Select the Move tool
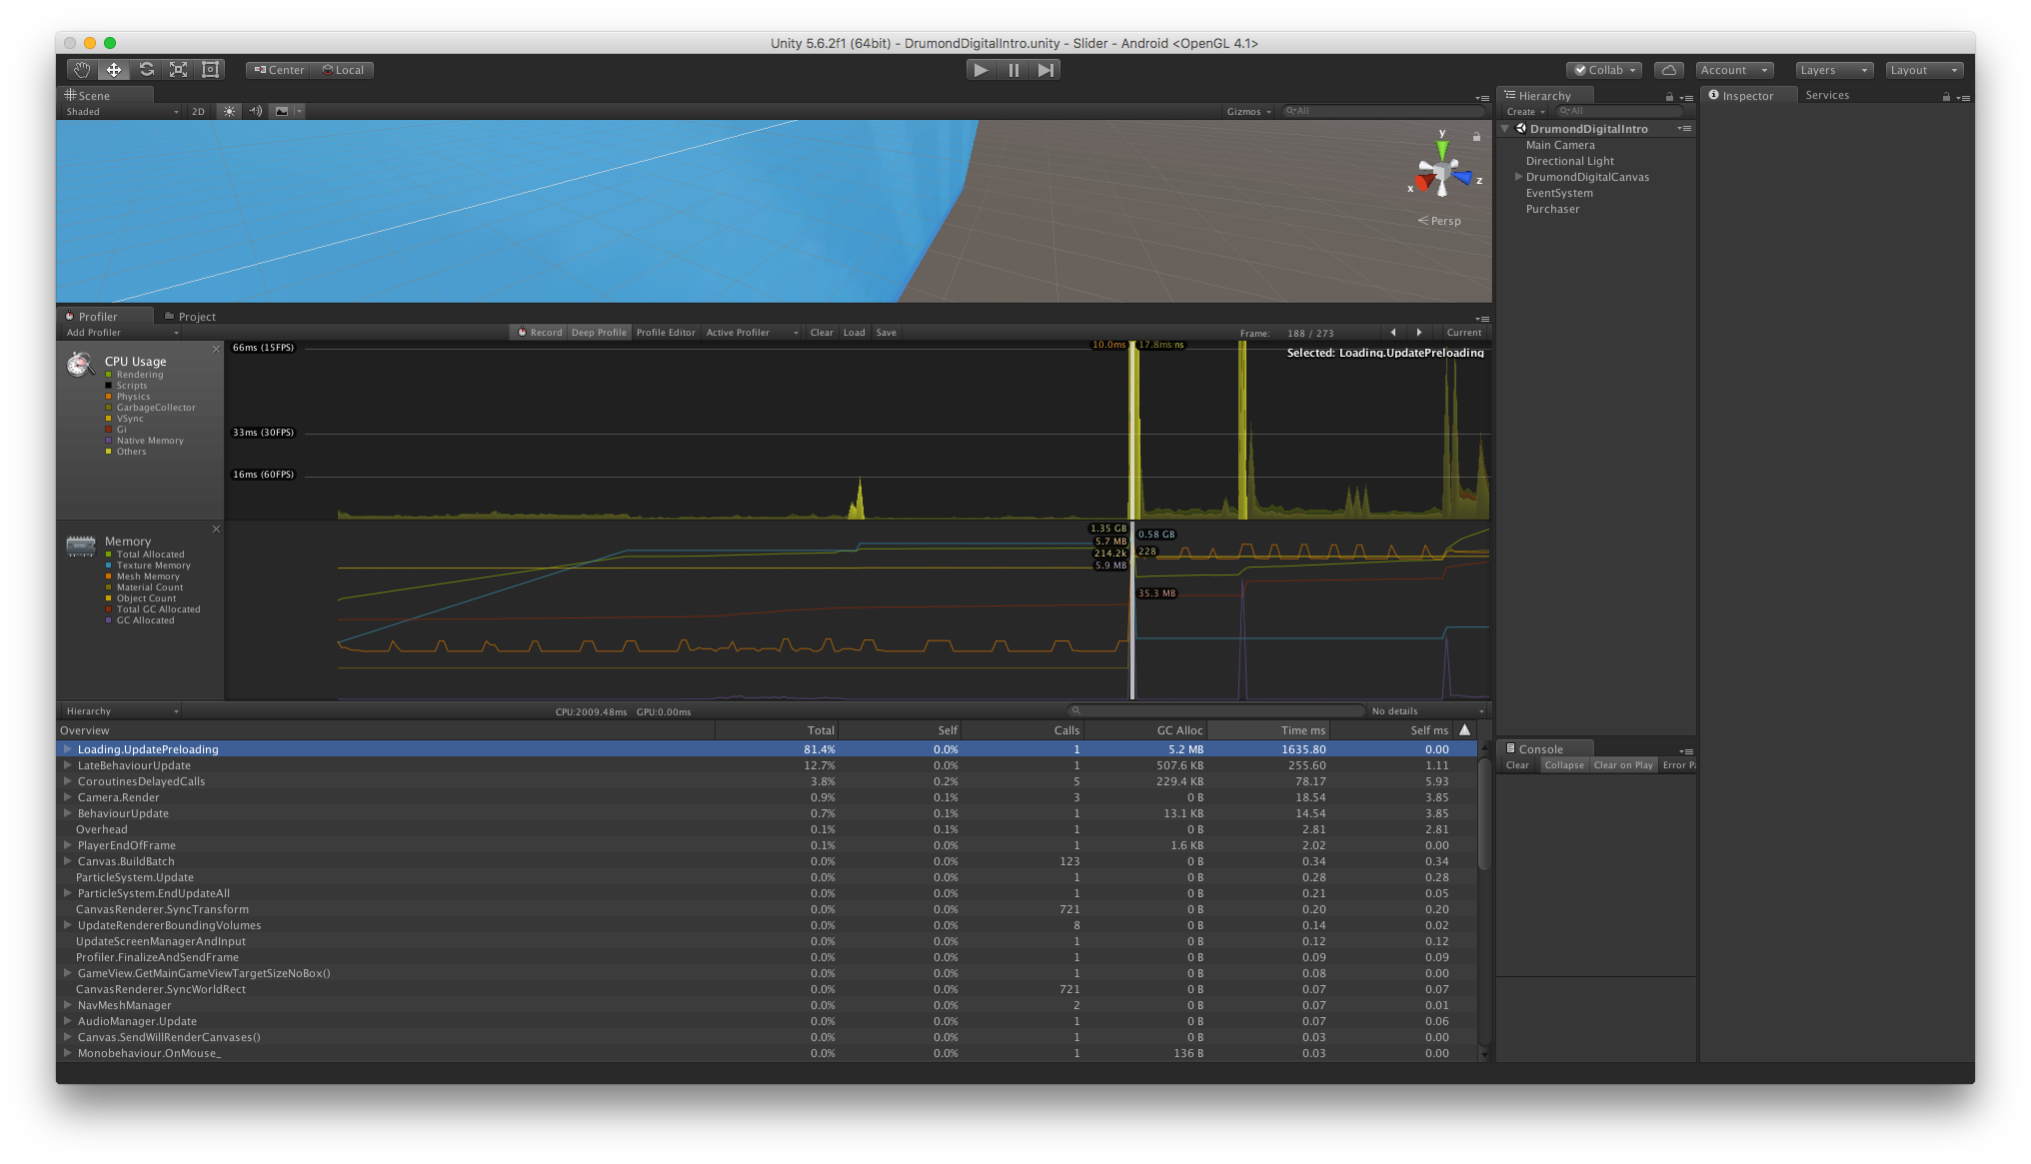Image resolution: width=2031 pixels, height=1164 pixels. point(114,70)
